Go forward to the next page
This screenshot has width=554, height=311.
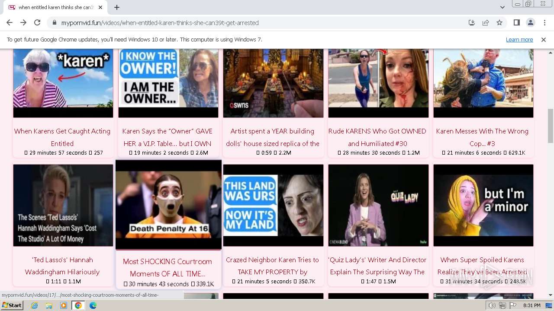[23, 22]
